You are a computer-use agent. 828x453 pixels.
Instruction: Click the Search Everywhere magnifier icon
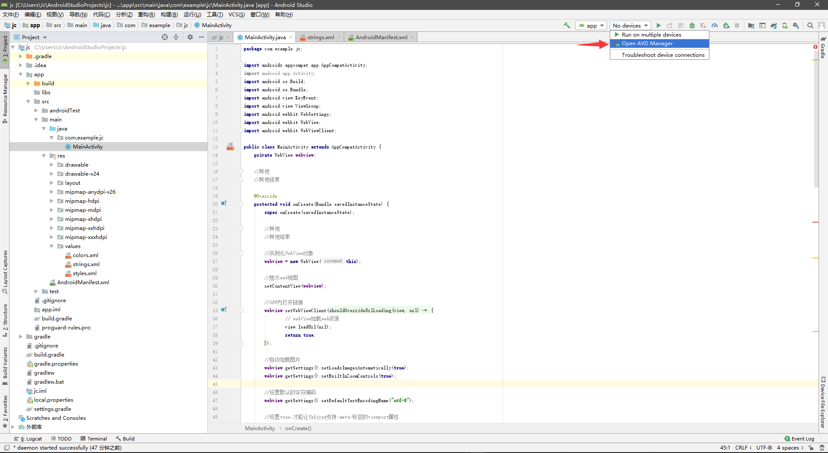tap(810, 25)
